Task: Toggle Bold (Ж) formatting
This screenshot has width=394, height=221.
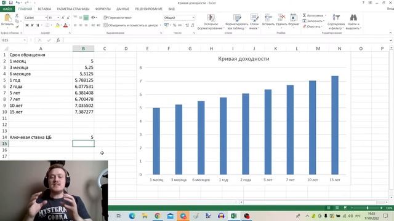Action: point(27,25)
